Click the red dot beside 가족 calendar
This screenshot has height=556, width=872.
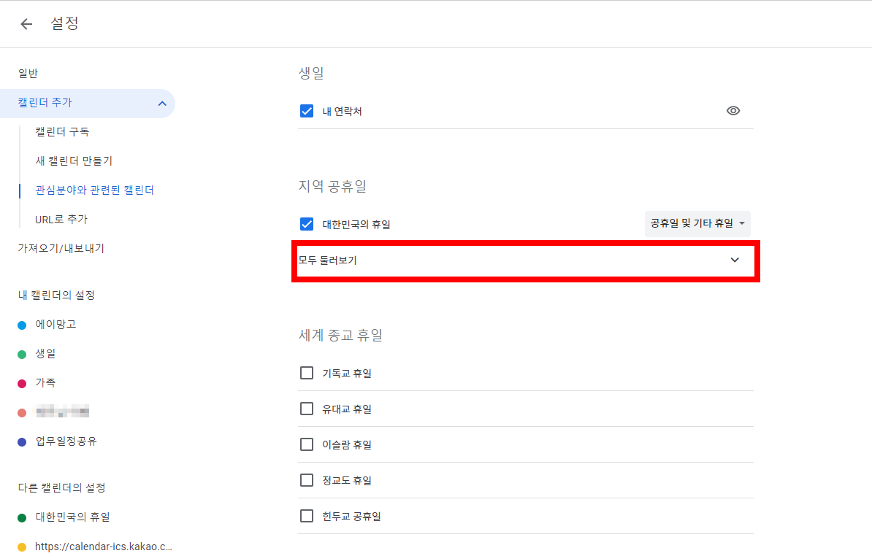coord(23,382)
